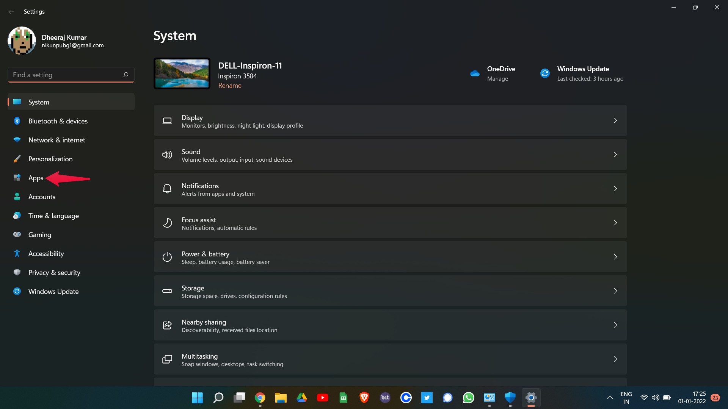Click the search magnifier in Find a setting
Screen dimensions: 728x409
[x=126, y=75]
